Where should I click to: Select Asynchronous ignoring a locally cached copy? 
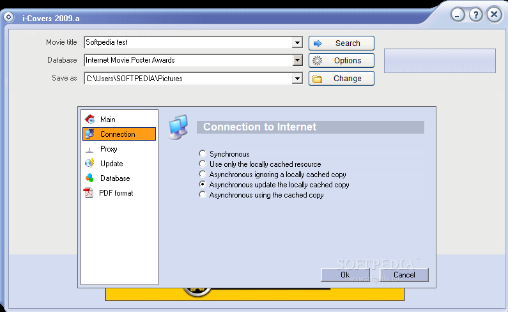tap(203, 174)
